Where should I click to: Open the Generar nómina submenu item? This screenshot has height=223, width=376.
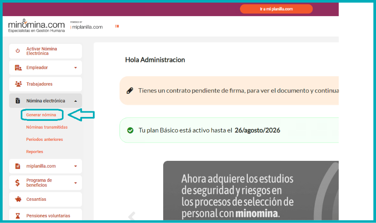(x=41, y=115)
